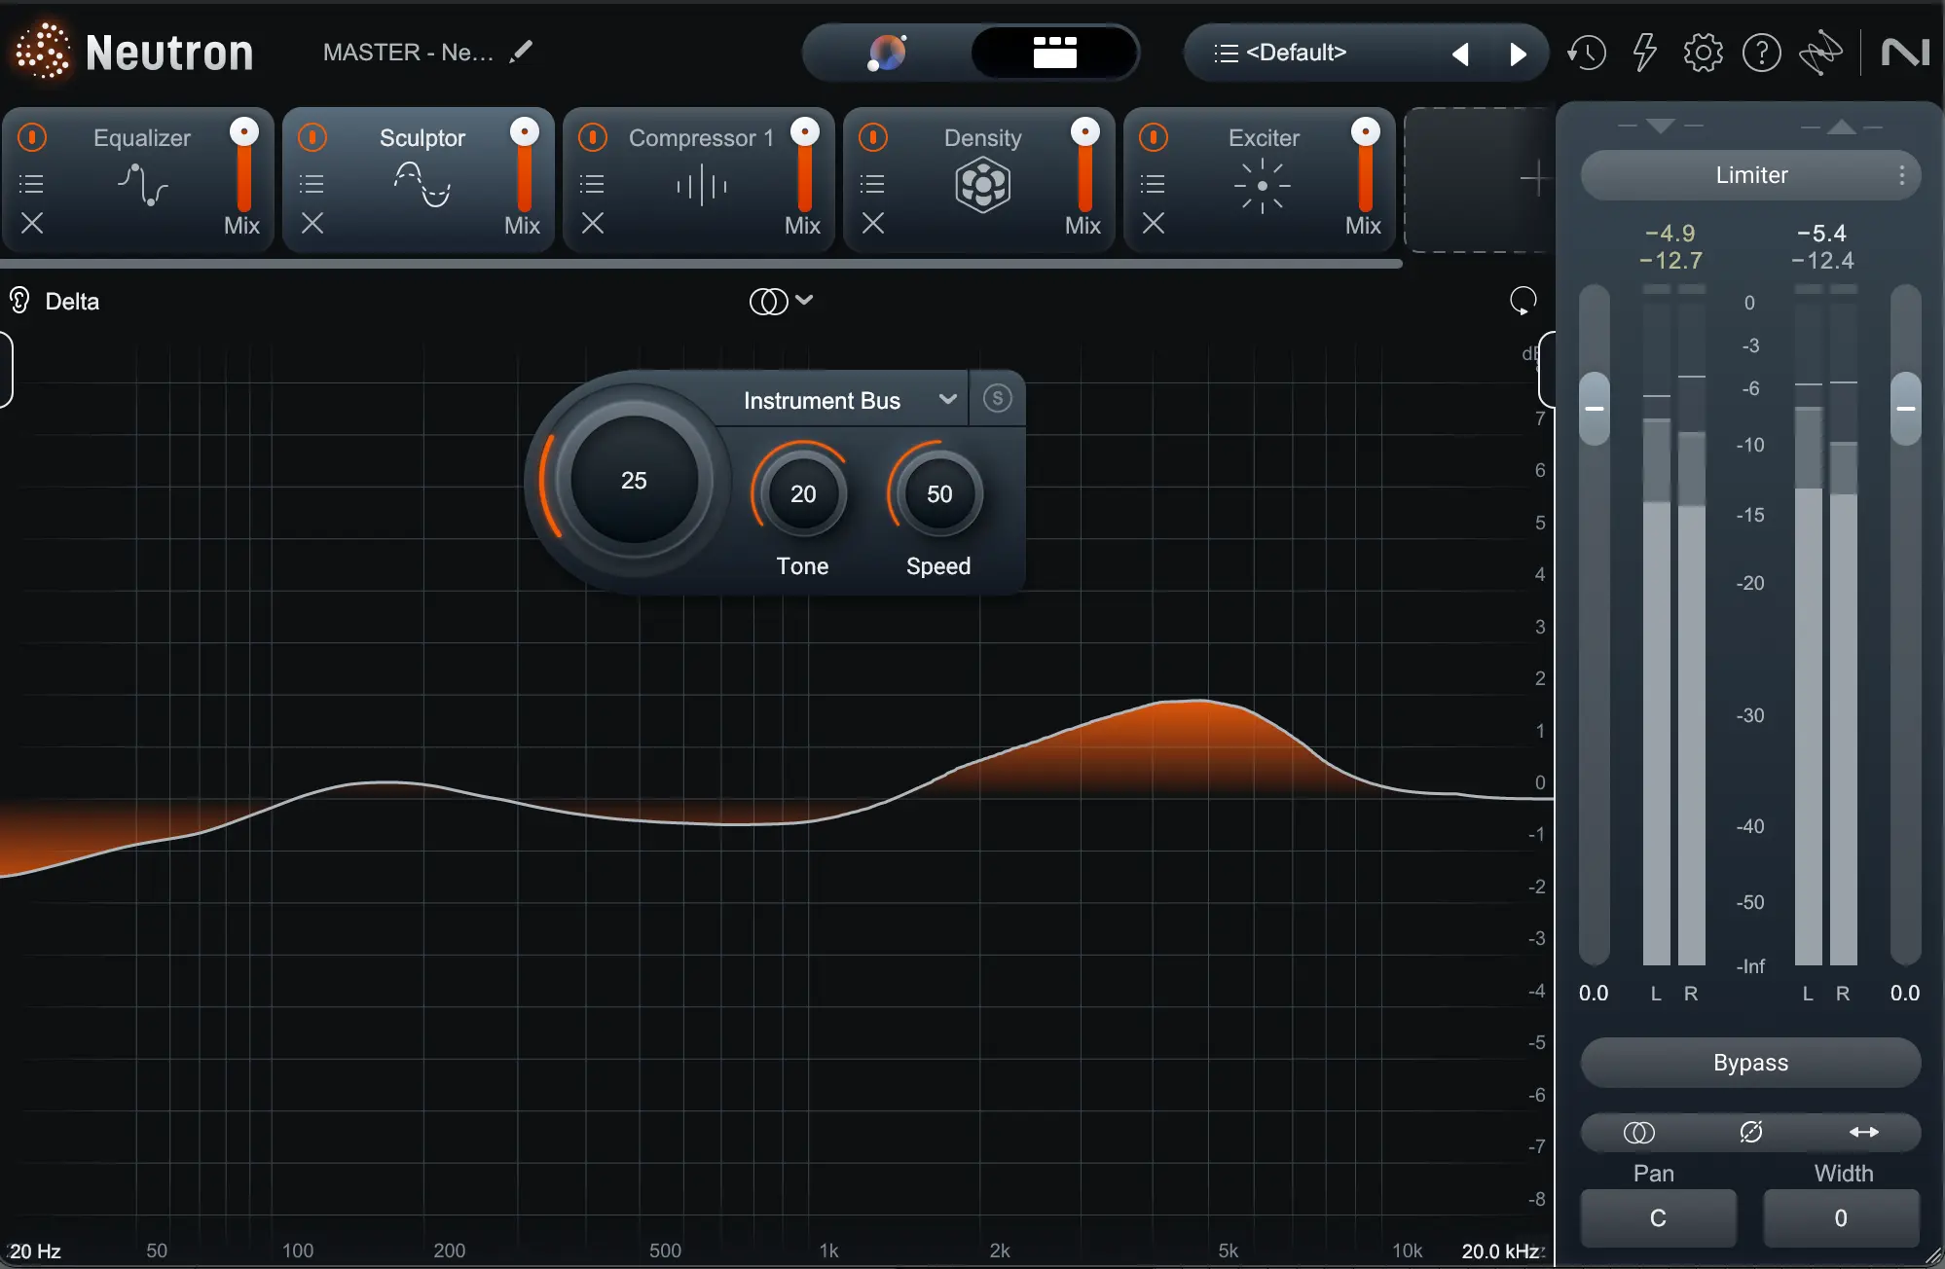Click the Pan value field C

tap(1658, 1217)
